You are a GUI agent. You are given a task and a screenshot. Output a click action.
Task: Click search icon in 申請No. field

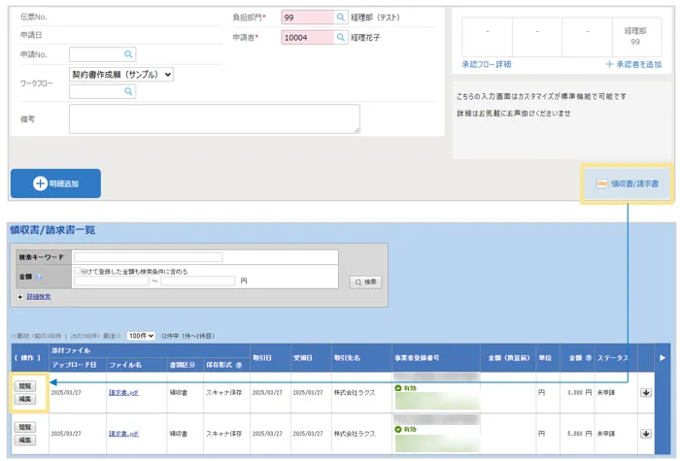pyautogui.click(x=129, y=54)
